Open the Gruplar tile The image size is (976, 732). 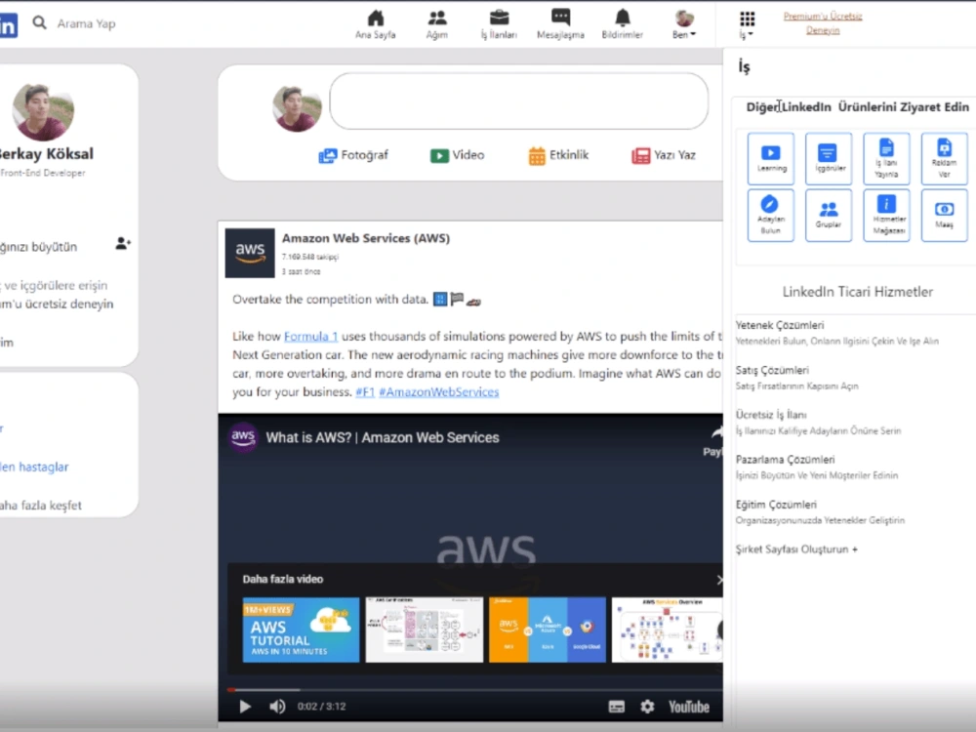point(829,216)
